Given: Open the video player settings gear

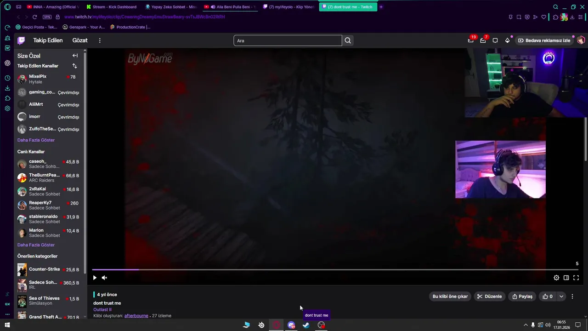Looking at the screenshot, I should (x=556, y=278).
